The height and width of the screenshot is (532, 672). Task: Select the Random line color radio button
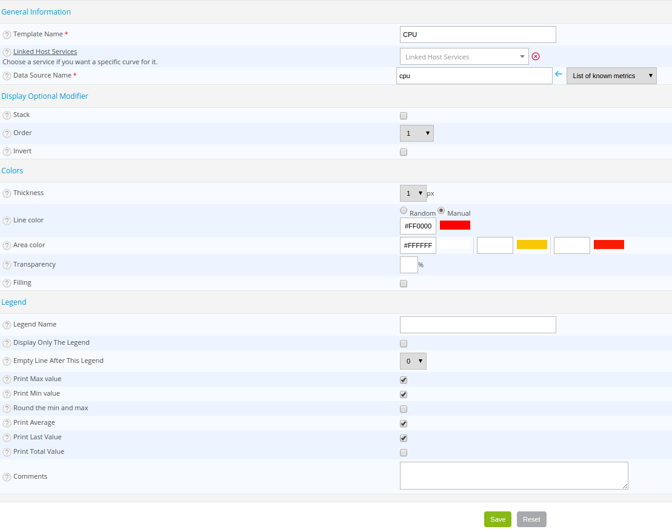coord(404,210)
